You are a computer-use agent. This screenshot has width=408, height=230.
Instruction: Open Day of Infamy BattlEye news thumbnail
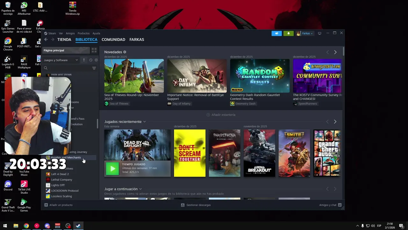197,76
